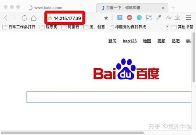This screenshot has height=135, width=196.
Task: Open the hamburger browser menu
Action: click(x=188, y=18)
